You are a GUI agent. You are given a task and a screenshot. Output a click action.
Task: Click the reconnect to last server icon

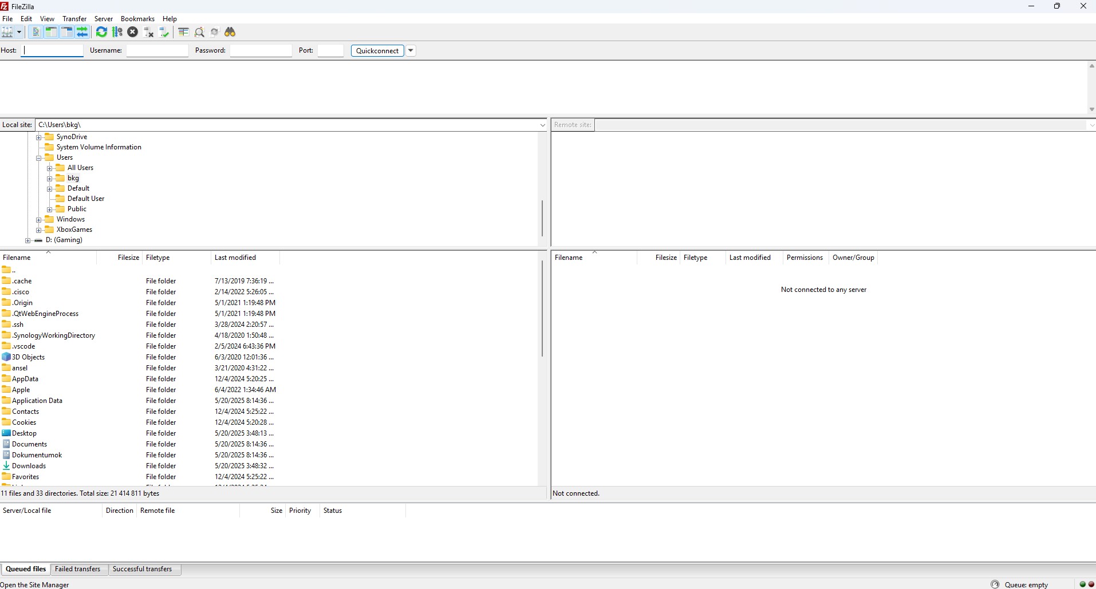(164, 32)
